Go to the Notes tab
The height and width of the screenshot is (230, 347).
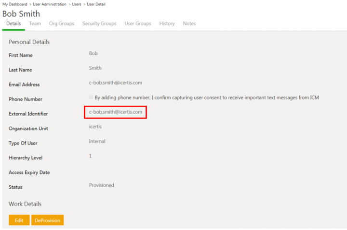point(189,24)
